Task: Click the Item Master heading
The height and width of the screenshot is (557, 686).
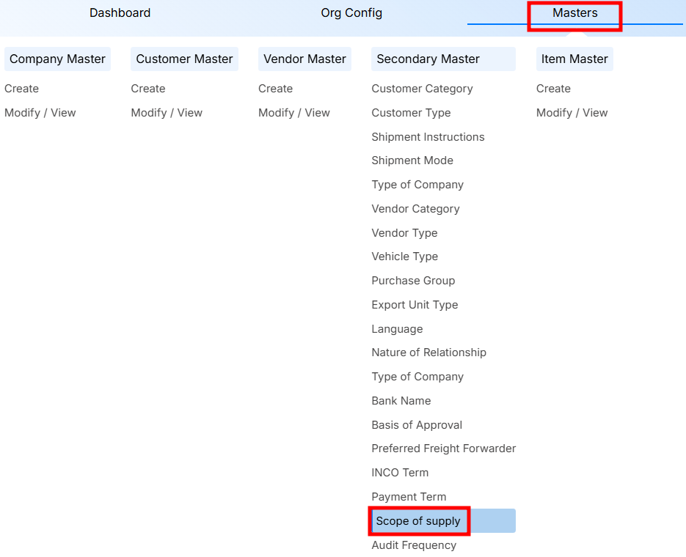Action: (574, 59)
